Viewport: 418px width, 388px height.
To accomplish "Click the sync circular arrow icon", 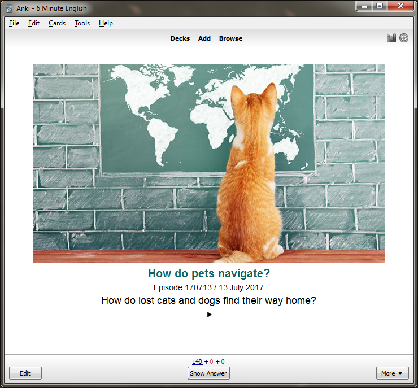I will 404,38.
